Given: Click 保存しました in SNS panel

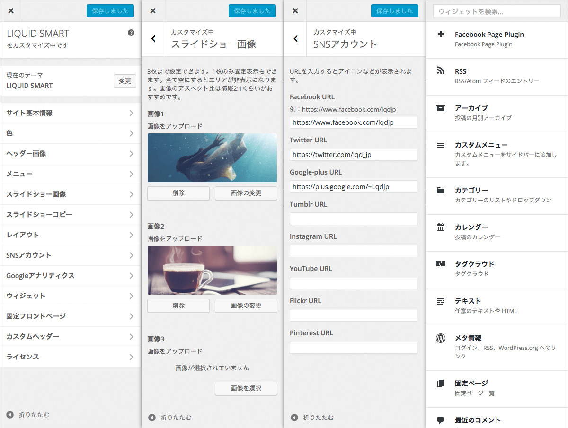Looking at the screenshot, I should point(395,11).
